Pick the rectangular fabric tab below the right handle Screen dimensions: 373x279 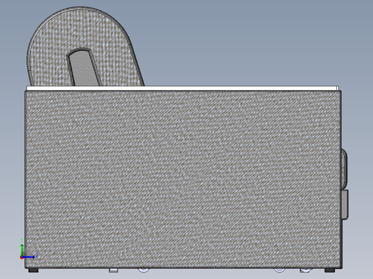pos(345,204)
